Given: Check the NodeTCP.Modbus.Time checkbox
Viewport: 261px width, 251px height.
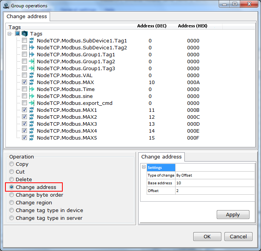Looking at the screenshot, I should [x=25, y=89].
